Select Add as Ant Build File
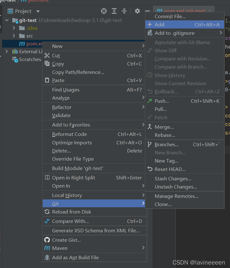230x268 pixels. point(94,258)
